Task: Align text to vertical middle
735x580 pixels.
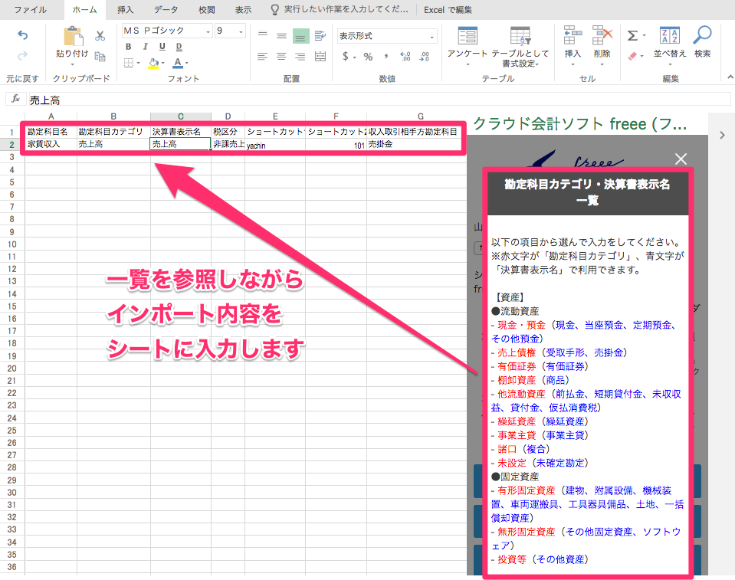Action: [x=281, y=35]
